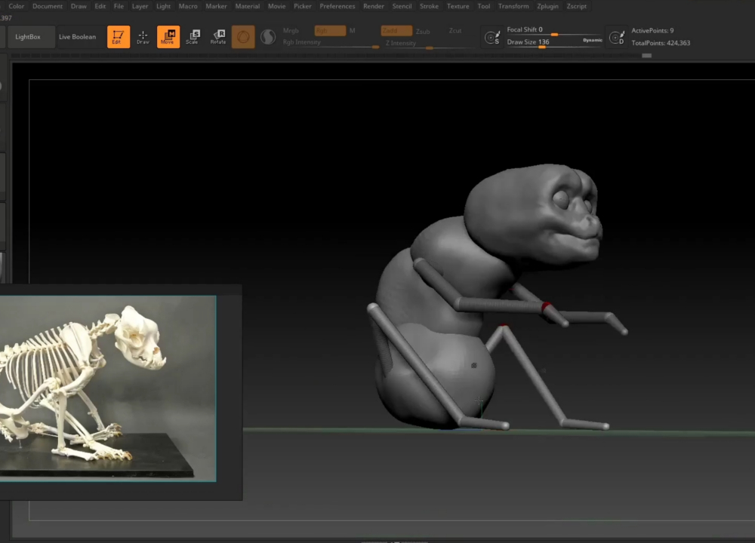This screenshot has height=543, width=755.
Task: Click the Live Boolean button
Action: point(78,37)
